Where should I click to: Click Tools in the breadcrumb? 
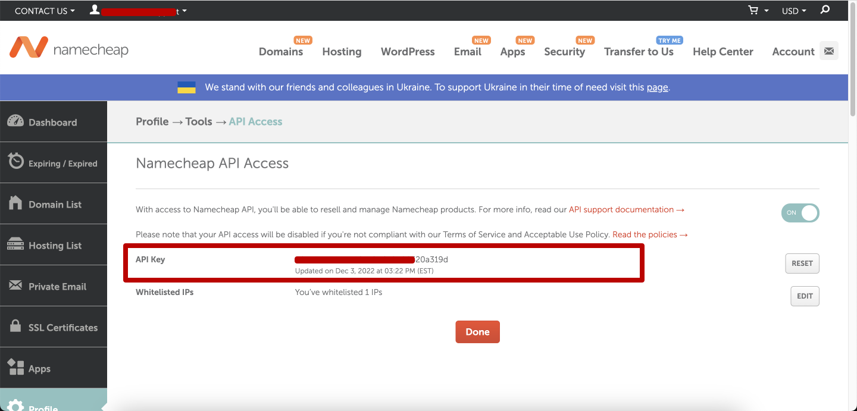pos(199,121)
